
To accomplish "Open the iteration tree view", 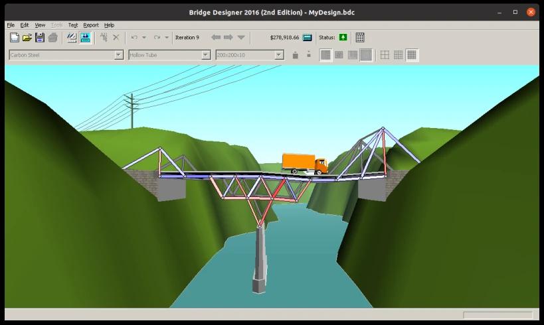I will 241,37.
